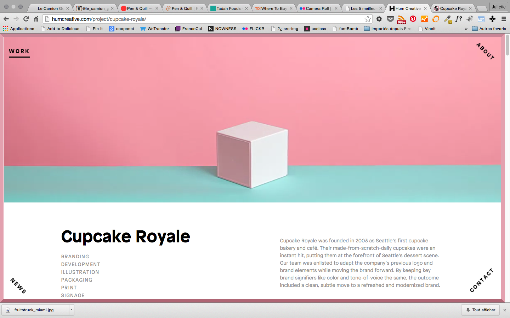Switch to the Where To Buy tab
The width and height of the screenshot is (510, 318).
pyautogui.click(x=274, y=8)
